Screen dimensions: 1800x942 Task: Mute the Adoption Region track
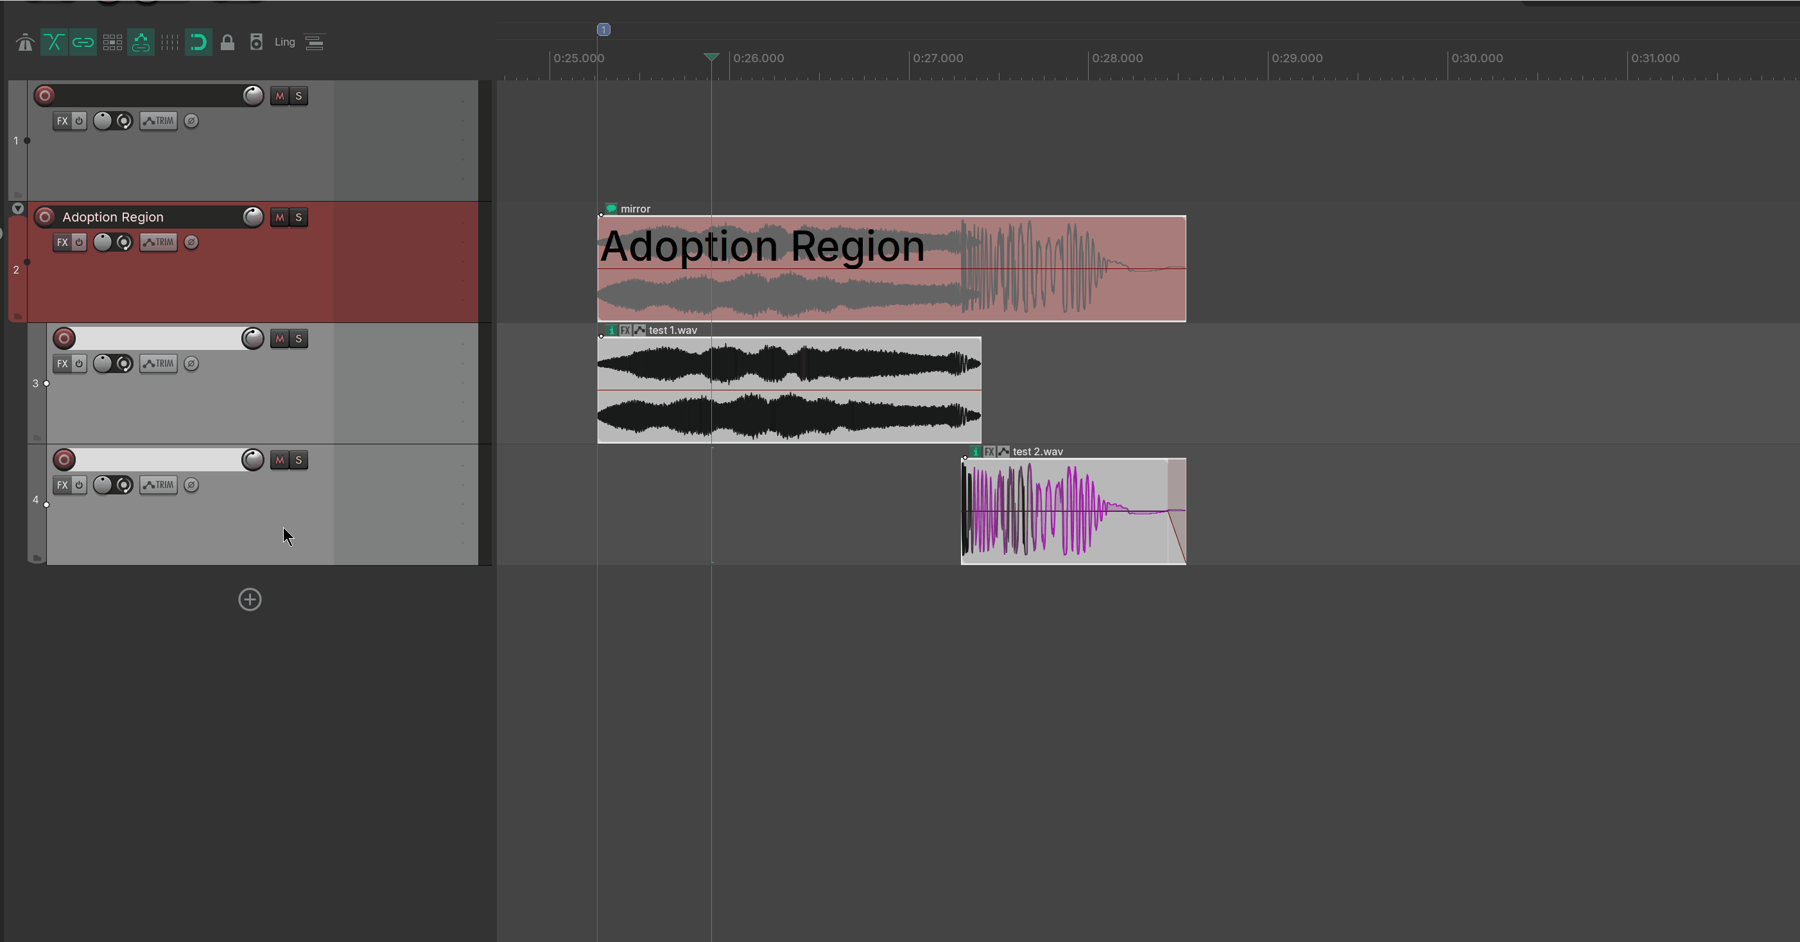point(279,217)
